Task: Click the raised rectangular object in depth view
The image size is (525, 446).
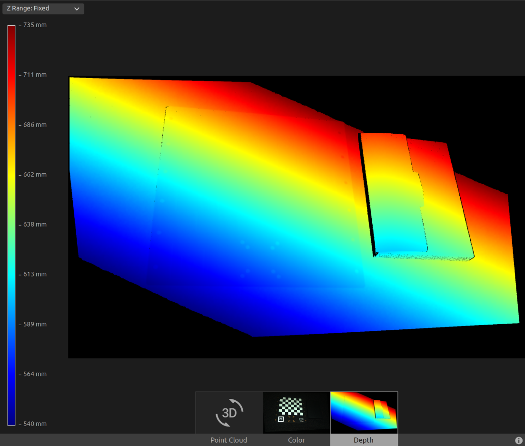Action: [x=395, y=195]
